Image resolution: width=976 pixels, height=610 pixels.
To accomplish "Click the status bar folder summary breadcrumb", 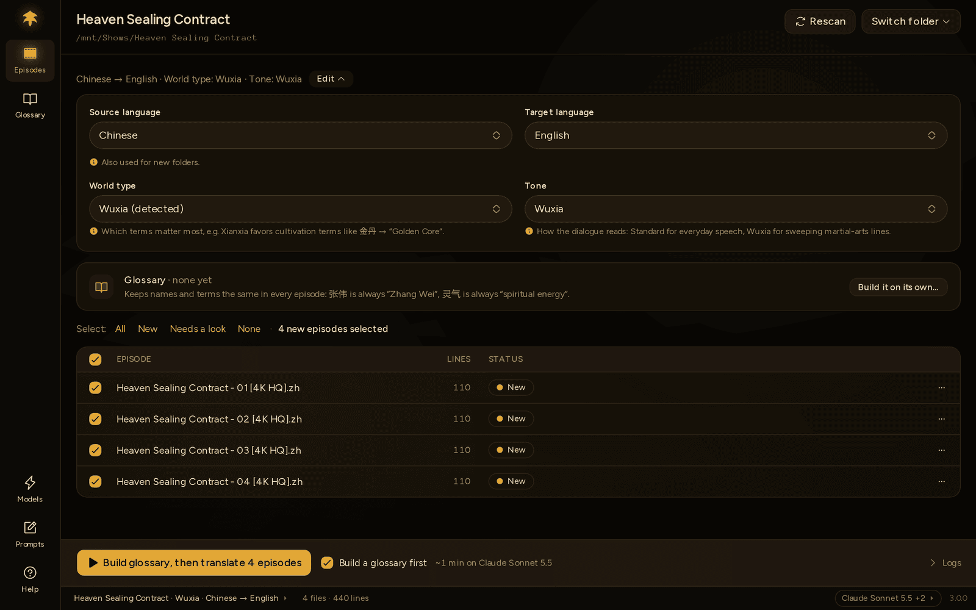I will coord(181,598).
